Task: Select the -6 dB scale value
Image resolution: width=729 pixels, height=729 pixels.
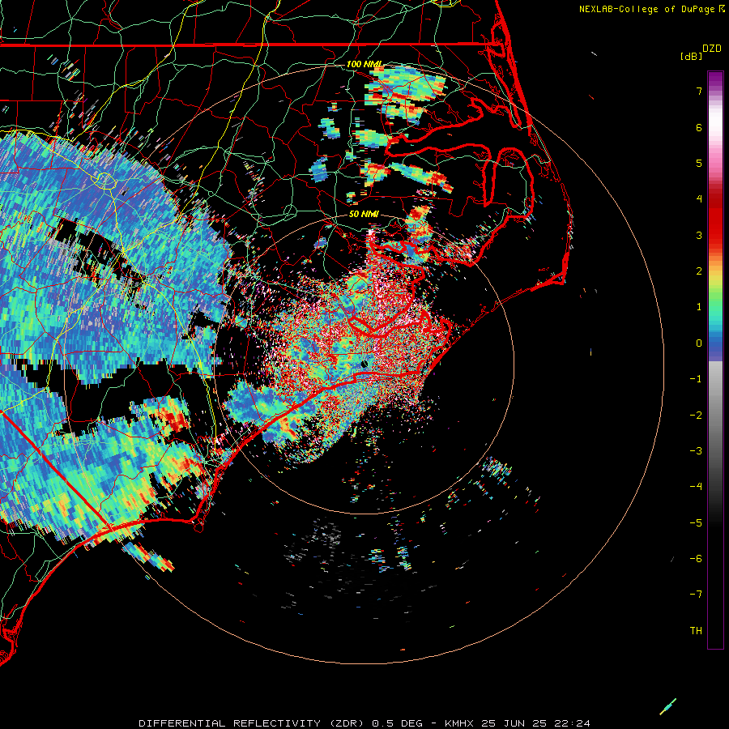Action: coord(696,559)
